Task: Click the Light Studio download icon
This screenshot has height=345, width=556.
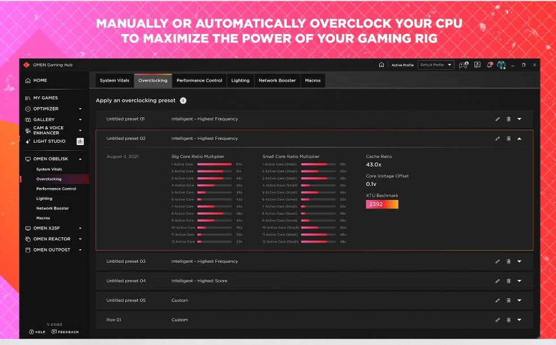Action: [x=80, y=142]
